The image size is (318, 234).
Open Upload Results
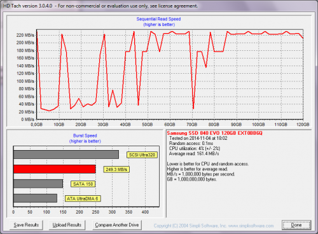click(x=67, y=225)
